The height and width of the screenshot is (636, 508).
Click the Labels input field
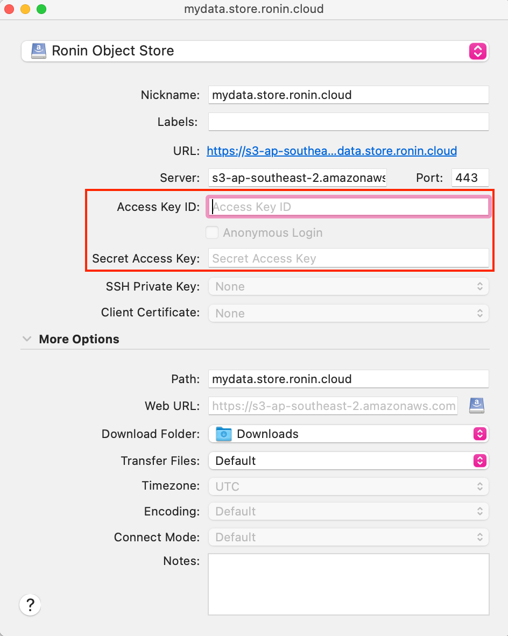coord(349,122)
